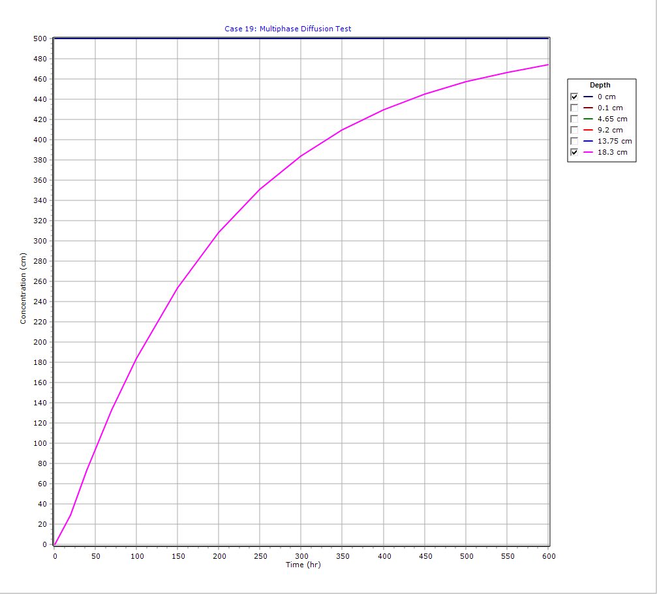
Task: Show the 9.2 cm series via checkbox
Action: (574, 130)
